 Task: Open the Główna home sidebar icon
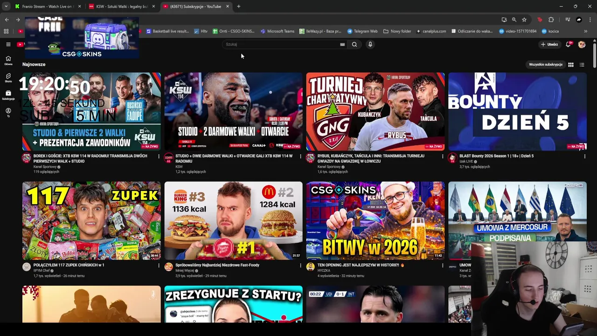click(x=8, y=61)
